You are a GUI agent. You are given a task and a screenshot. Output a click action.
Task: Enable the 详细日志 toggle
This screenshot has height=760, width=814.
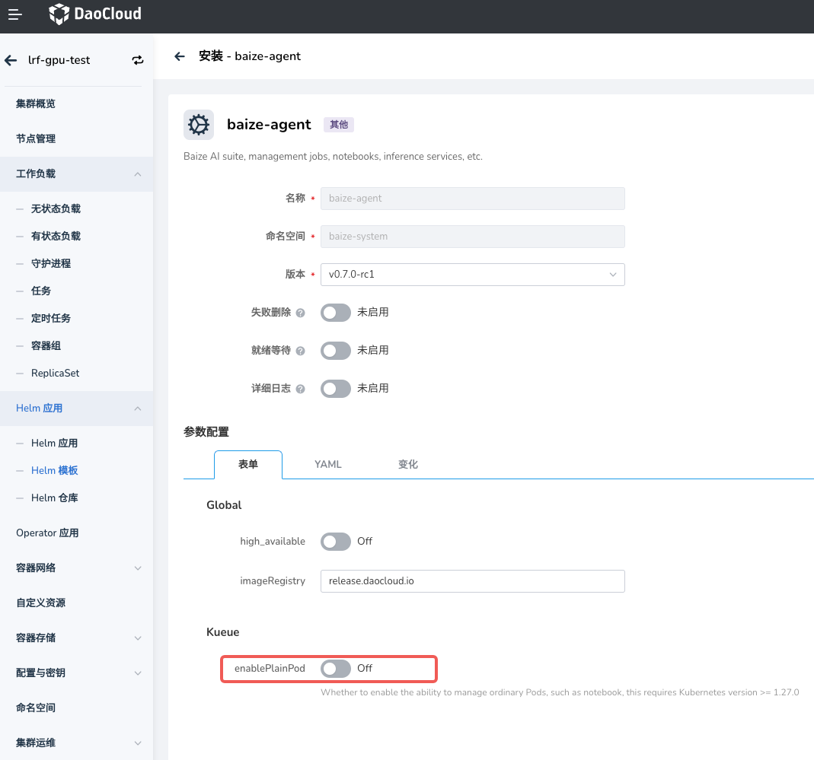pos(336,388)
